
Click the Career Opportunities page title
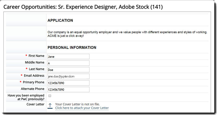point(83,7)
